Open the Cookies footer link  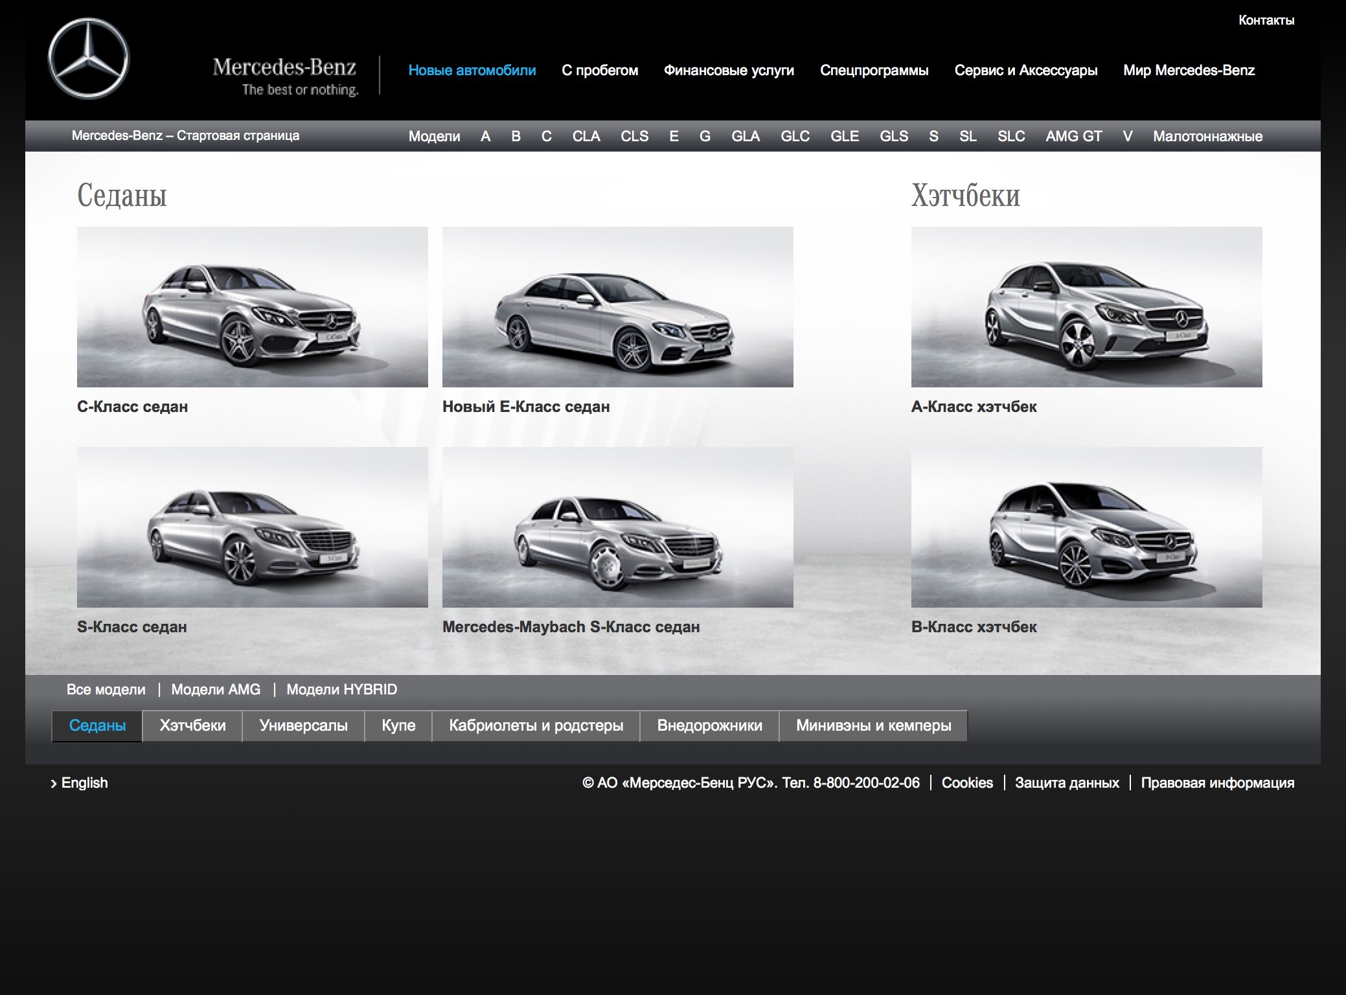[x=966, y=783]
